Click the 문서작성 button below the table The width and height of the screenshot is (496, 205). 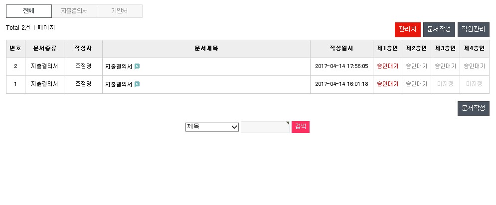(474, 109)
